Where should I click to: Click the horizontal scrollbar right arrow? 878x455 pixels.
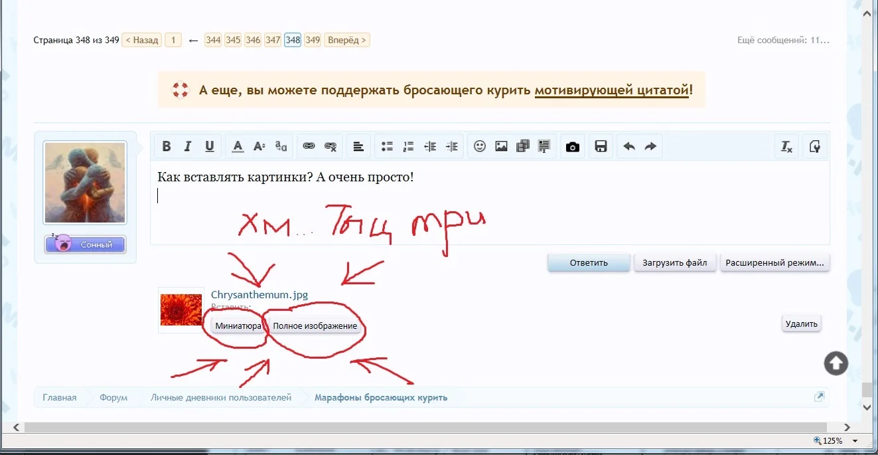coord(847,427)
